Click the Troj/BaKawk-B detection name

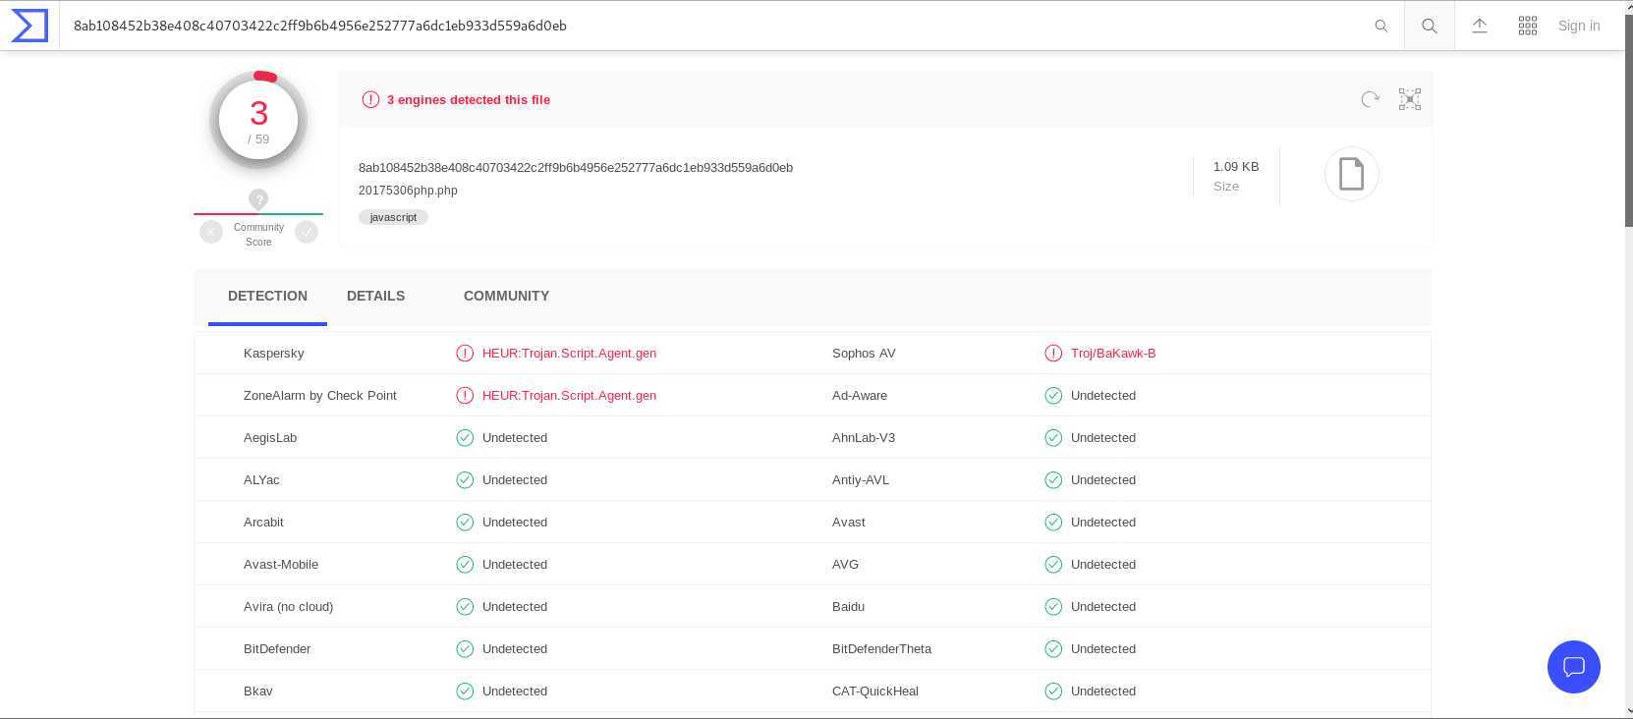coord(1113,353)
